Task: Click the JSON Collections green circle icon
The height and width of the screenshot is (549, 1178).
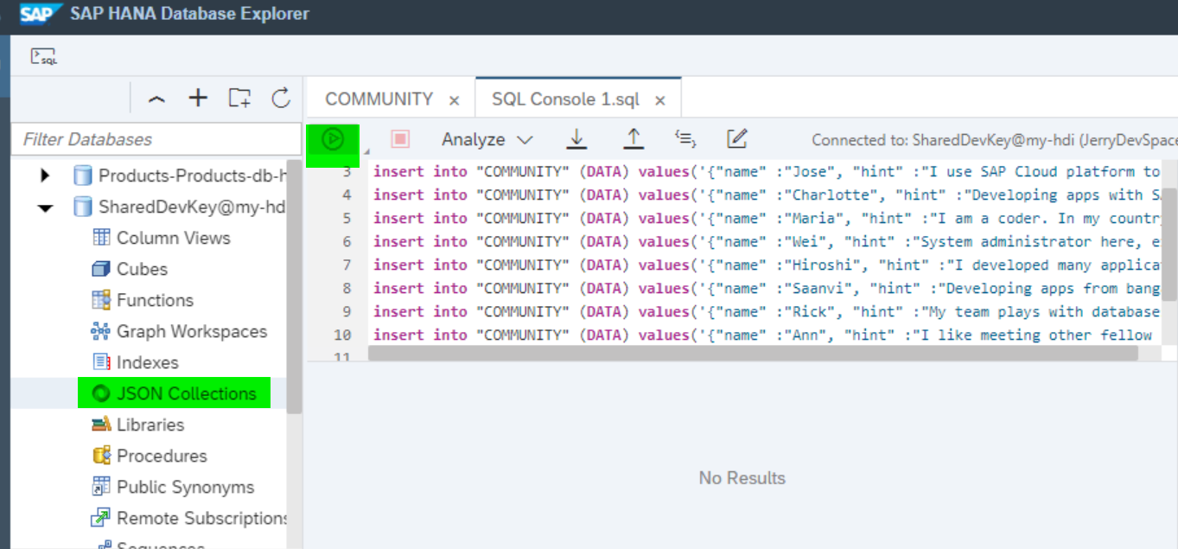Action: [101, 393]
